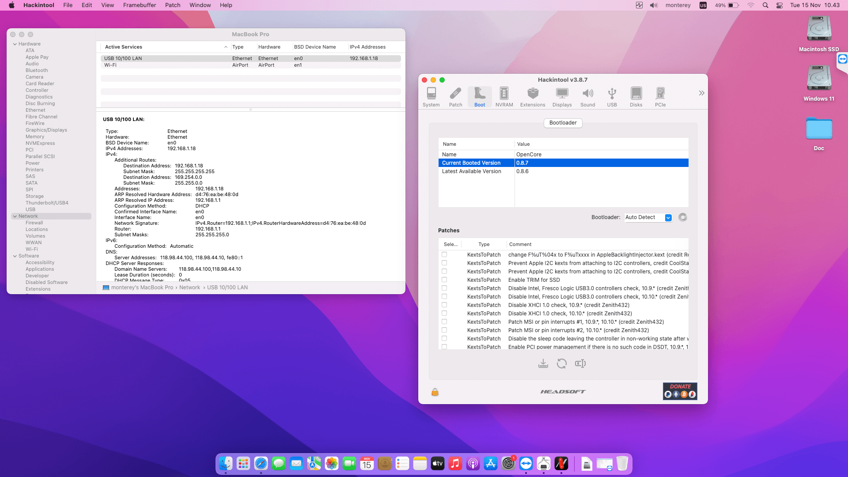Click the download icon below the Patches list

tap(543, 363)
